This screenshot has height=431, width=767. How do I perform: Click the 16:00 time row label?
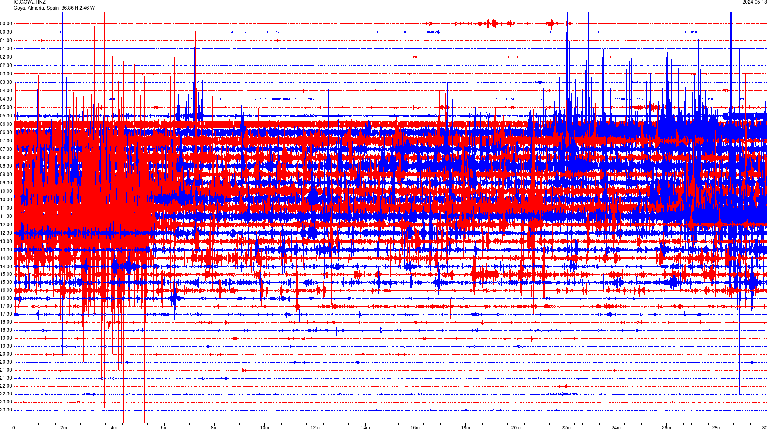[x=6, y=290]
